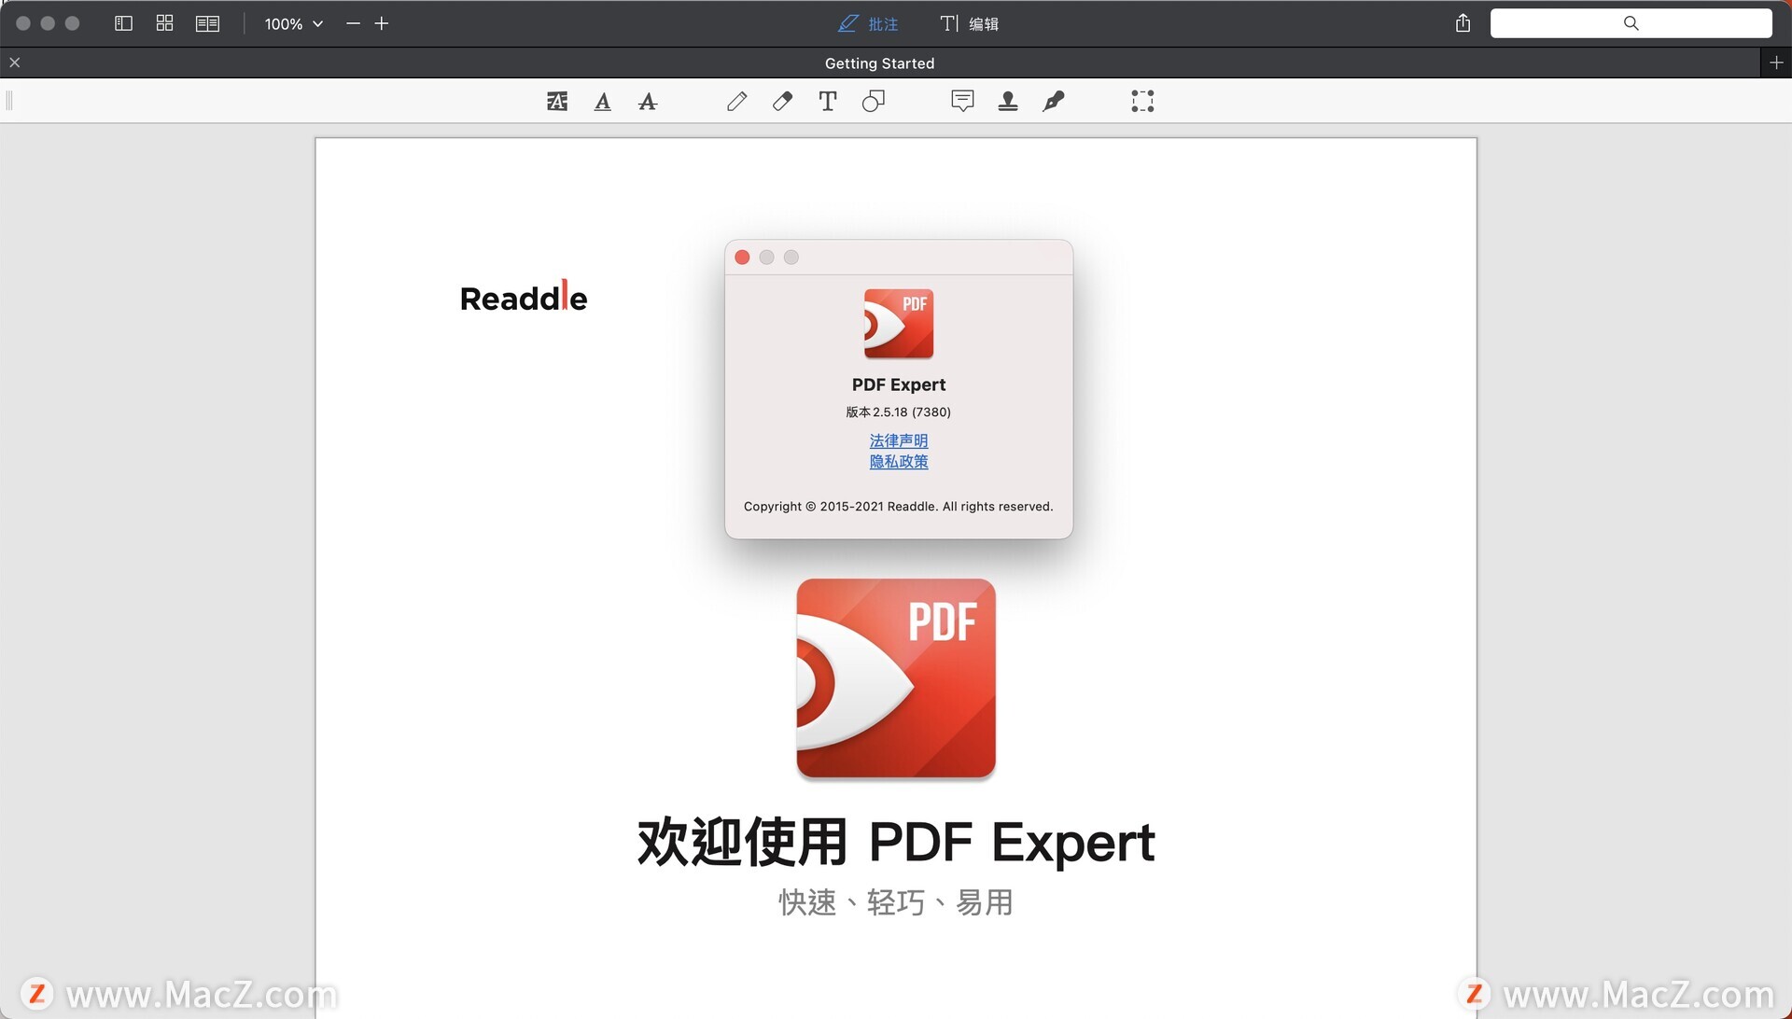Select the stamp tool
The height and width of the screenshot is (1019, 1792).
click(x=1008, y=101)
